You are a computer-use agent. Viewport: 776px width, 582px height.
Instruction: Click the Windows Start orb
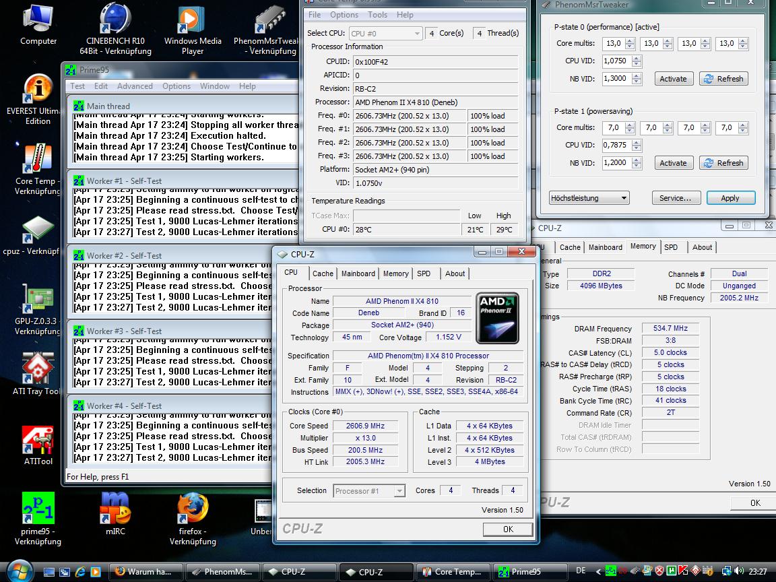pos(20,571)
